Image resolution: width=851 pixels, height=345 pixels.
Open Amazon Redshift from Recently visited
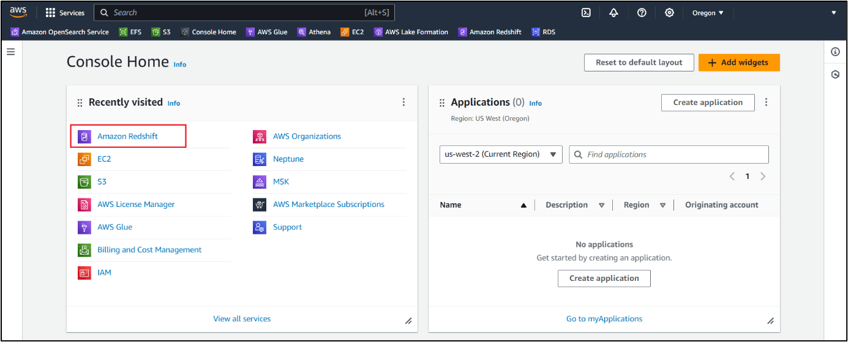(127, 136)
